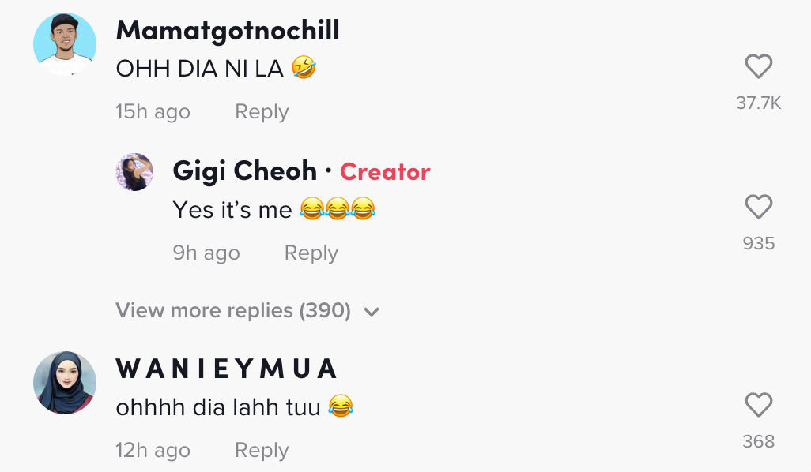Open the WANIEYMUA username link
Screen dimensions: 811x472
tap(227, 369)
